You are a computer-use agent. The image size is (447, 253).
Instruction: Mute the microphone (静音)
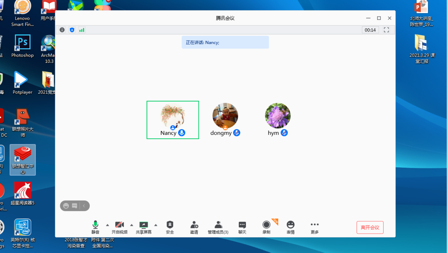[95, 227]
